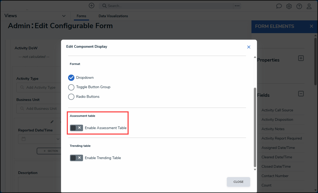Close the Edit Component Display dialog
This screenshot has width=318, height=193.
(249, 47)
